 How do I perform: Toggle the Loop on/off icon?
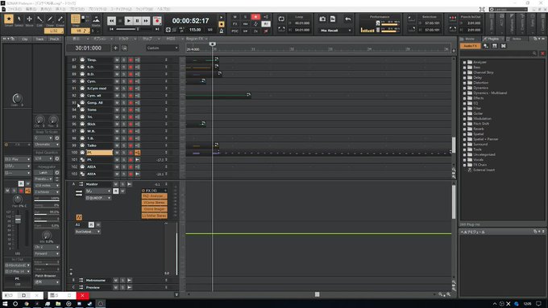click(x=281, y=18)
